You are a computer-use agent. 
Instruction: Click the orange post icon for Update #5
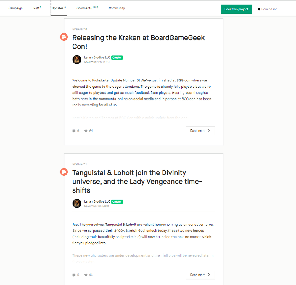tap(64, 37)
